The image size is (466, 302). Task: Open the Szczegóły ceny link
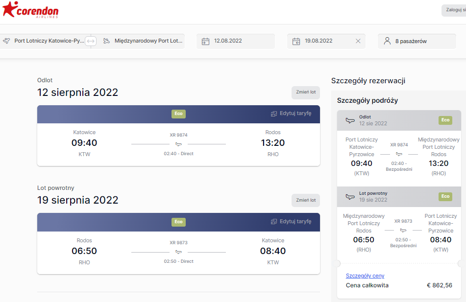[x=365, y=276]
